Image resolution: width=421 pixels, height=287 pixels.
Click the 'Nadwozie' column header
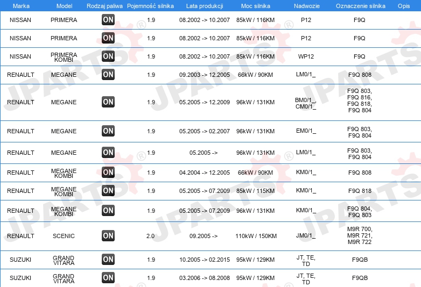click(307, 6)
